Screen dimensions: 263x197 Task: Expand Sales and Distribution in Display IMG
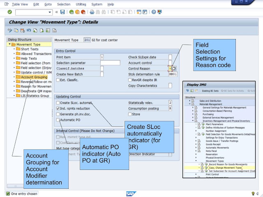(x=190, y=101)
